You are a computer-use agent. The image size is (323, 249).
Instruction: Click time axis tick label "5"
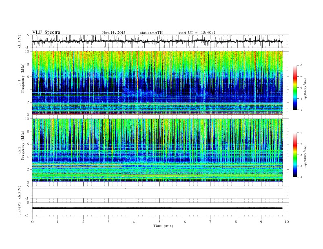pos(159,222)
